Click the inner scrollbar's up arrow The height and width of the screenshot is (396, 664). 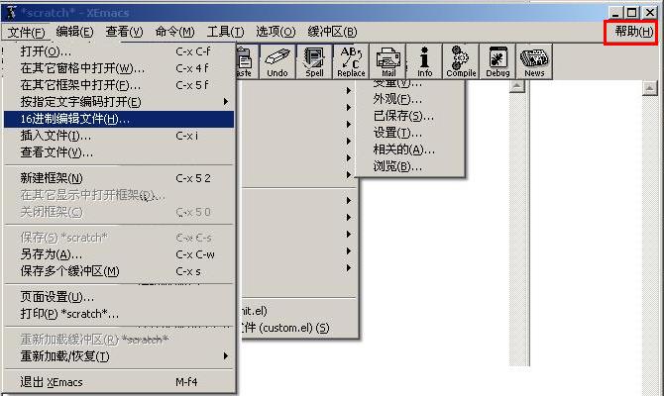[x=517, y=86]
